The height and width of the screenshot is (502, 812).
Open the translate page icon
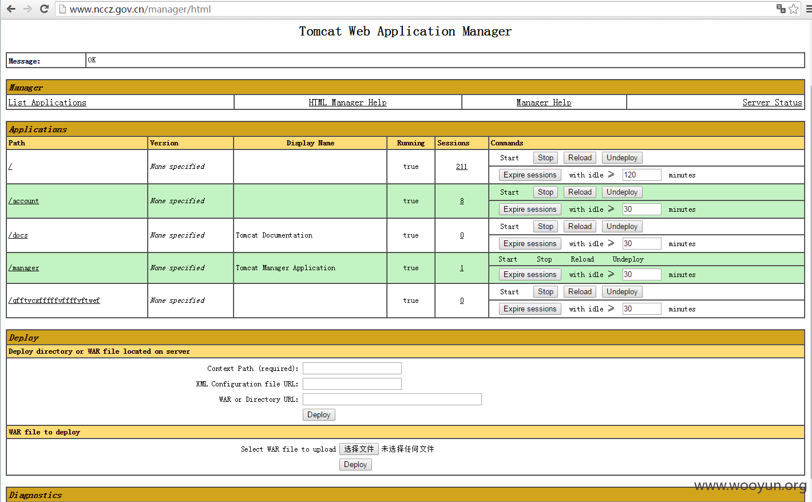(x=781, y=9)
